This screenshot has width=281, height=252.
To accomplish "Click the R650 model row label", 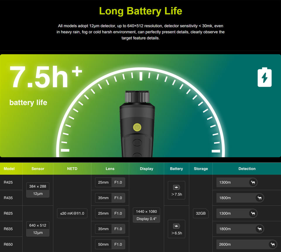I will point(8,244).
